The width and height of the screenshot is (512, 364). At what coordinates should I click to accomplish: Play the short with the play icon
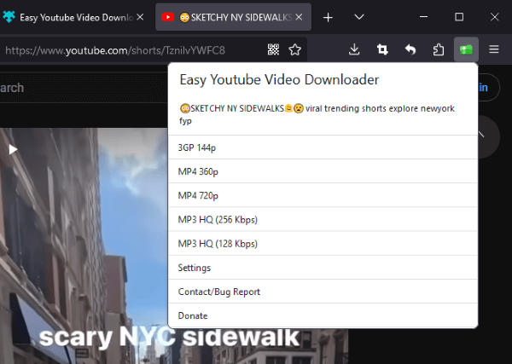coord(13,149)
